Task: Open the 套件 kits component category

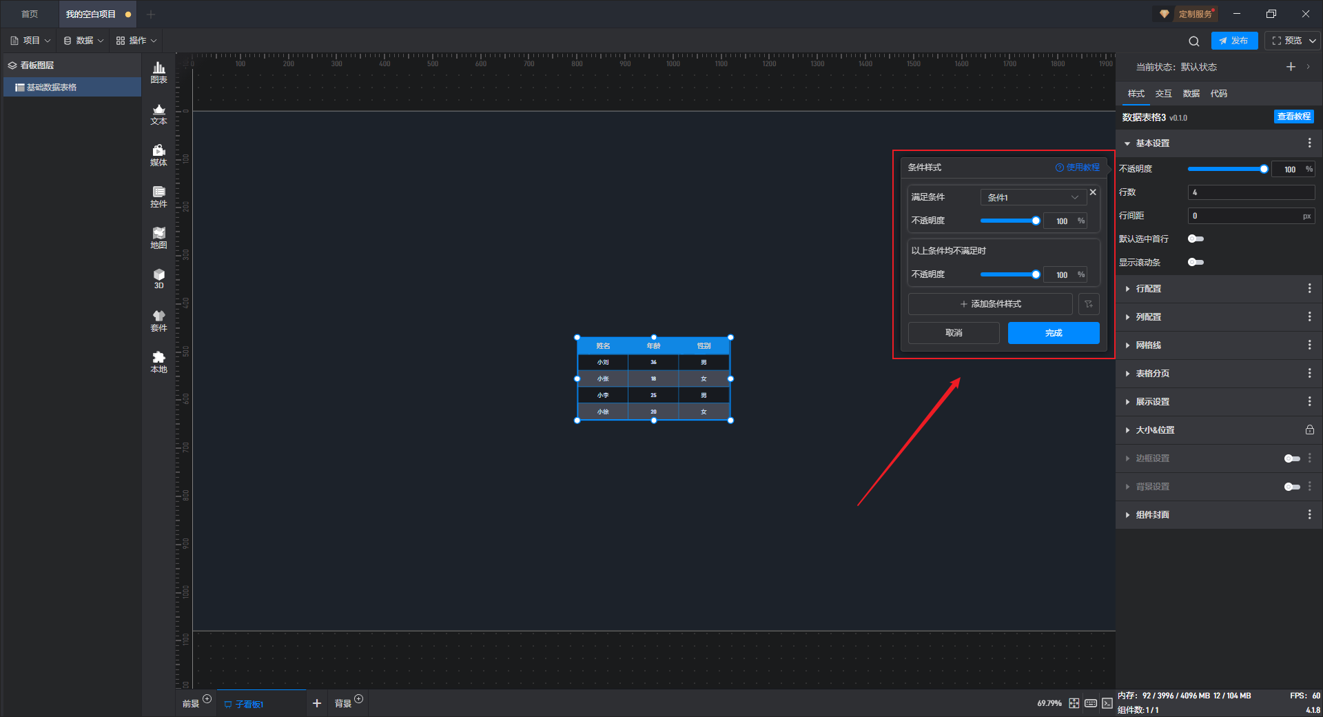Action: pos(158,321)
